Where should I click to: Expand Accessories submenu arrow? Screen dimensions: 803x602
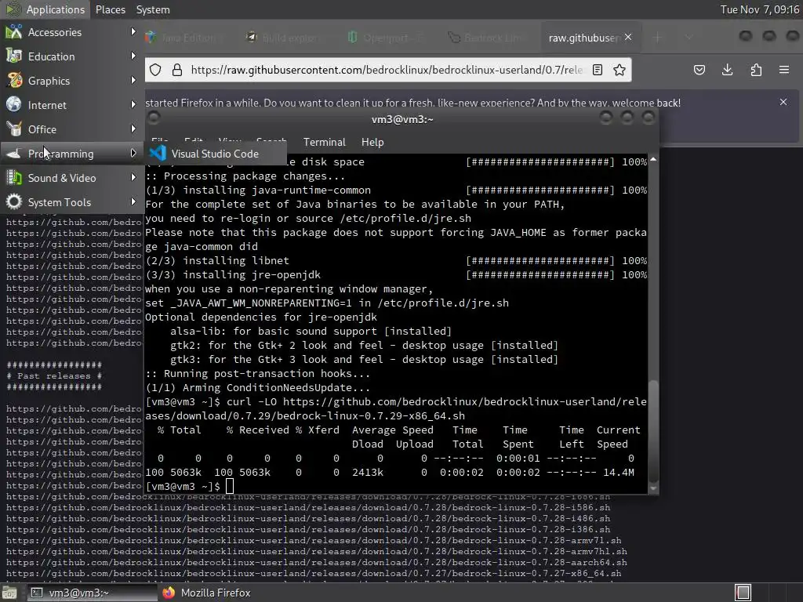pos(133,31)
